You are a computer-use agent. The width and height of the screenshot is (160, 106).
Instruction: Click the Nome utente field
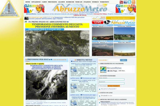[x=111, y=79]
